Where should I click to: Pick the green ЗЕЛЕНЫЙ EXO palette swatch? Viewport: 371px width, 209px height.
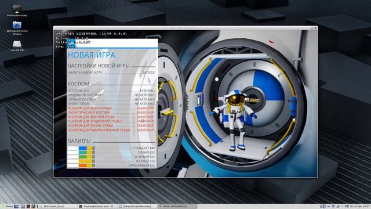81,157
